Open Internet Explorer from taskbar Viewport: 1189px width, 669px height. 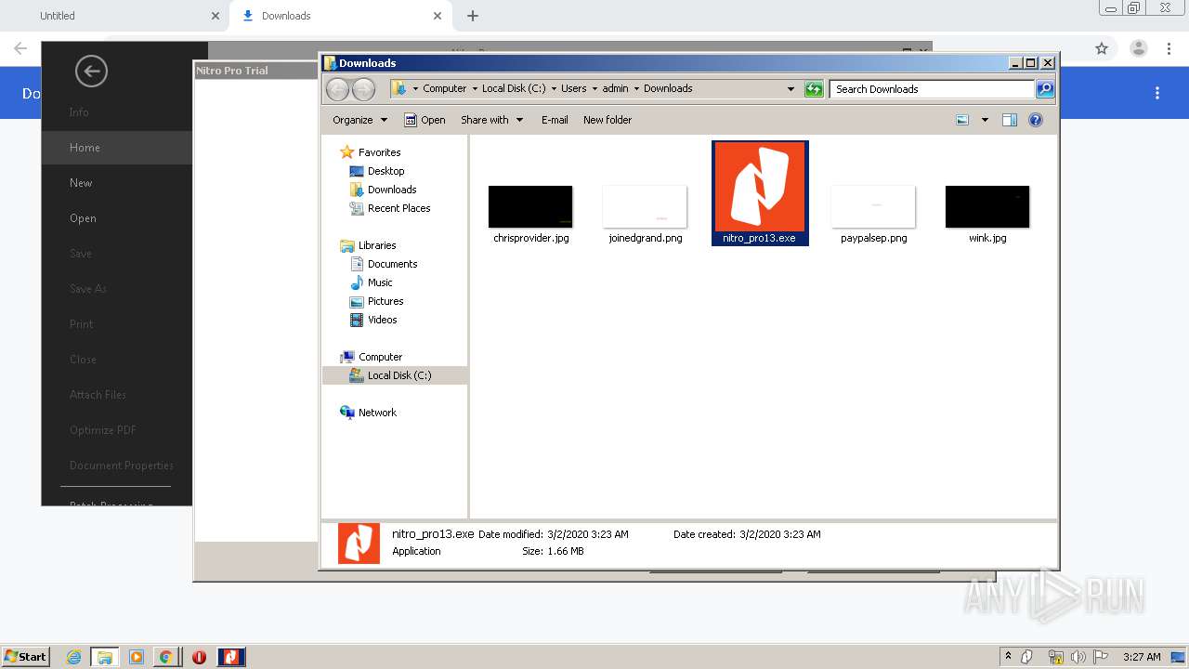click(x=74, y=657)
